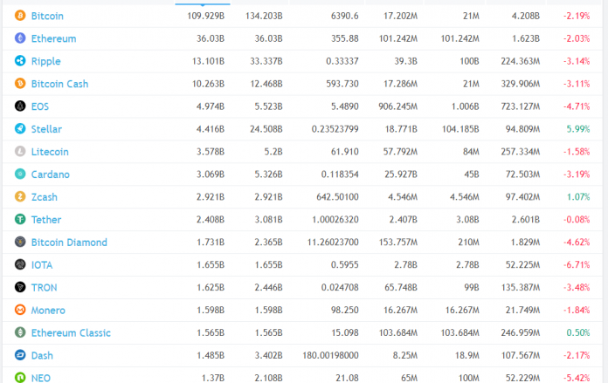This screenshot has width=608, height=383.
Task: Click the EOS logo icon
Action: pos(20,106)
